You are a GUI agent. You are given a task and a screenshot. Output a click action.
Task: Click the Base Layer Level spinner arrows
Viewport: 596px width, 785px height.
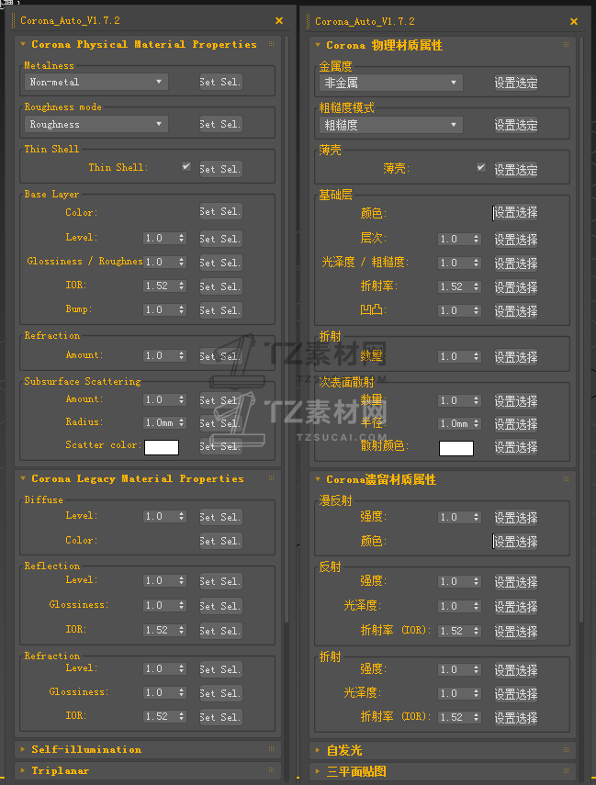pyautogui.click(x=182, y=239)
